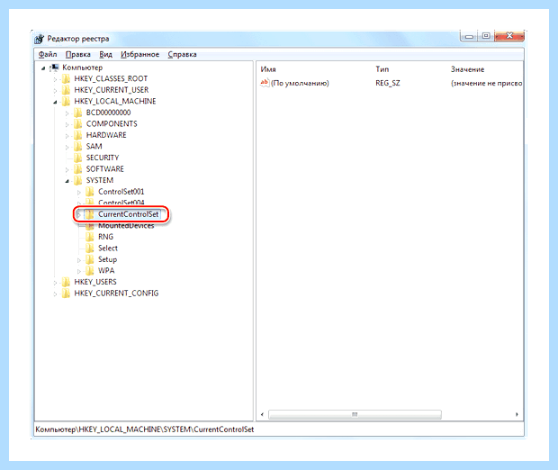Viewport: 558px width, 470px height.
Task: Click the ControlSet001 folder icon
Action: pos(90,192)
